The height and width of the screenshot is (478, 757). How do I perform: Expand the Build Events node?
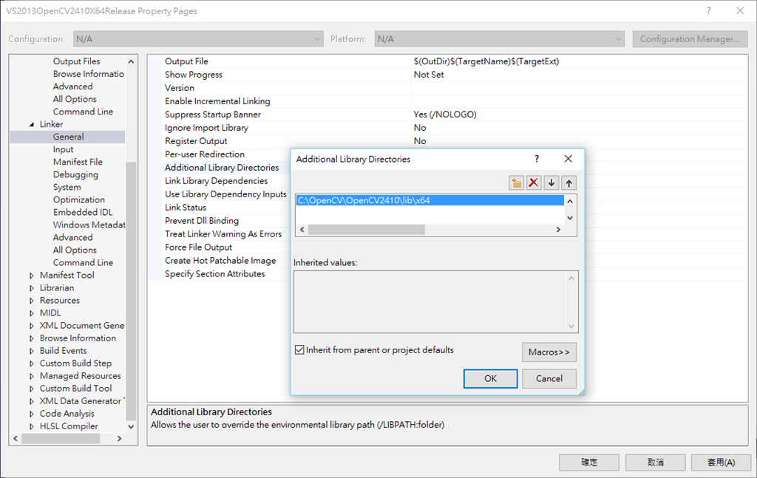click(32, 351)
